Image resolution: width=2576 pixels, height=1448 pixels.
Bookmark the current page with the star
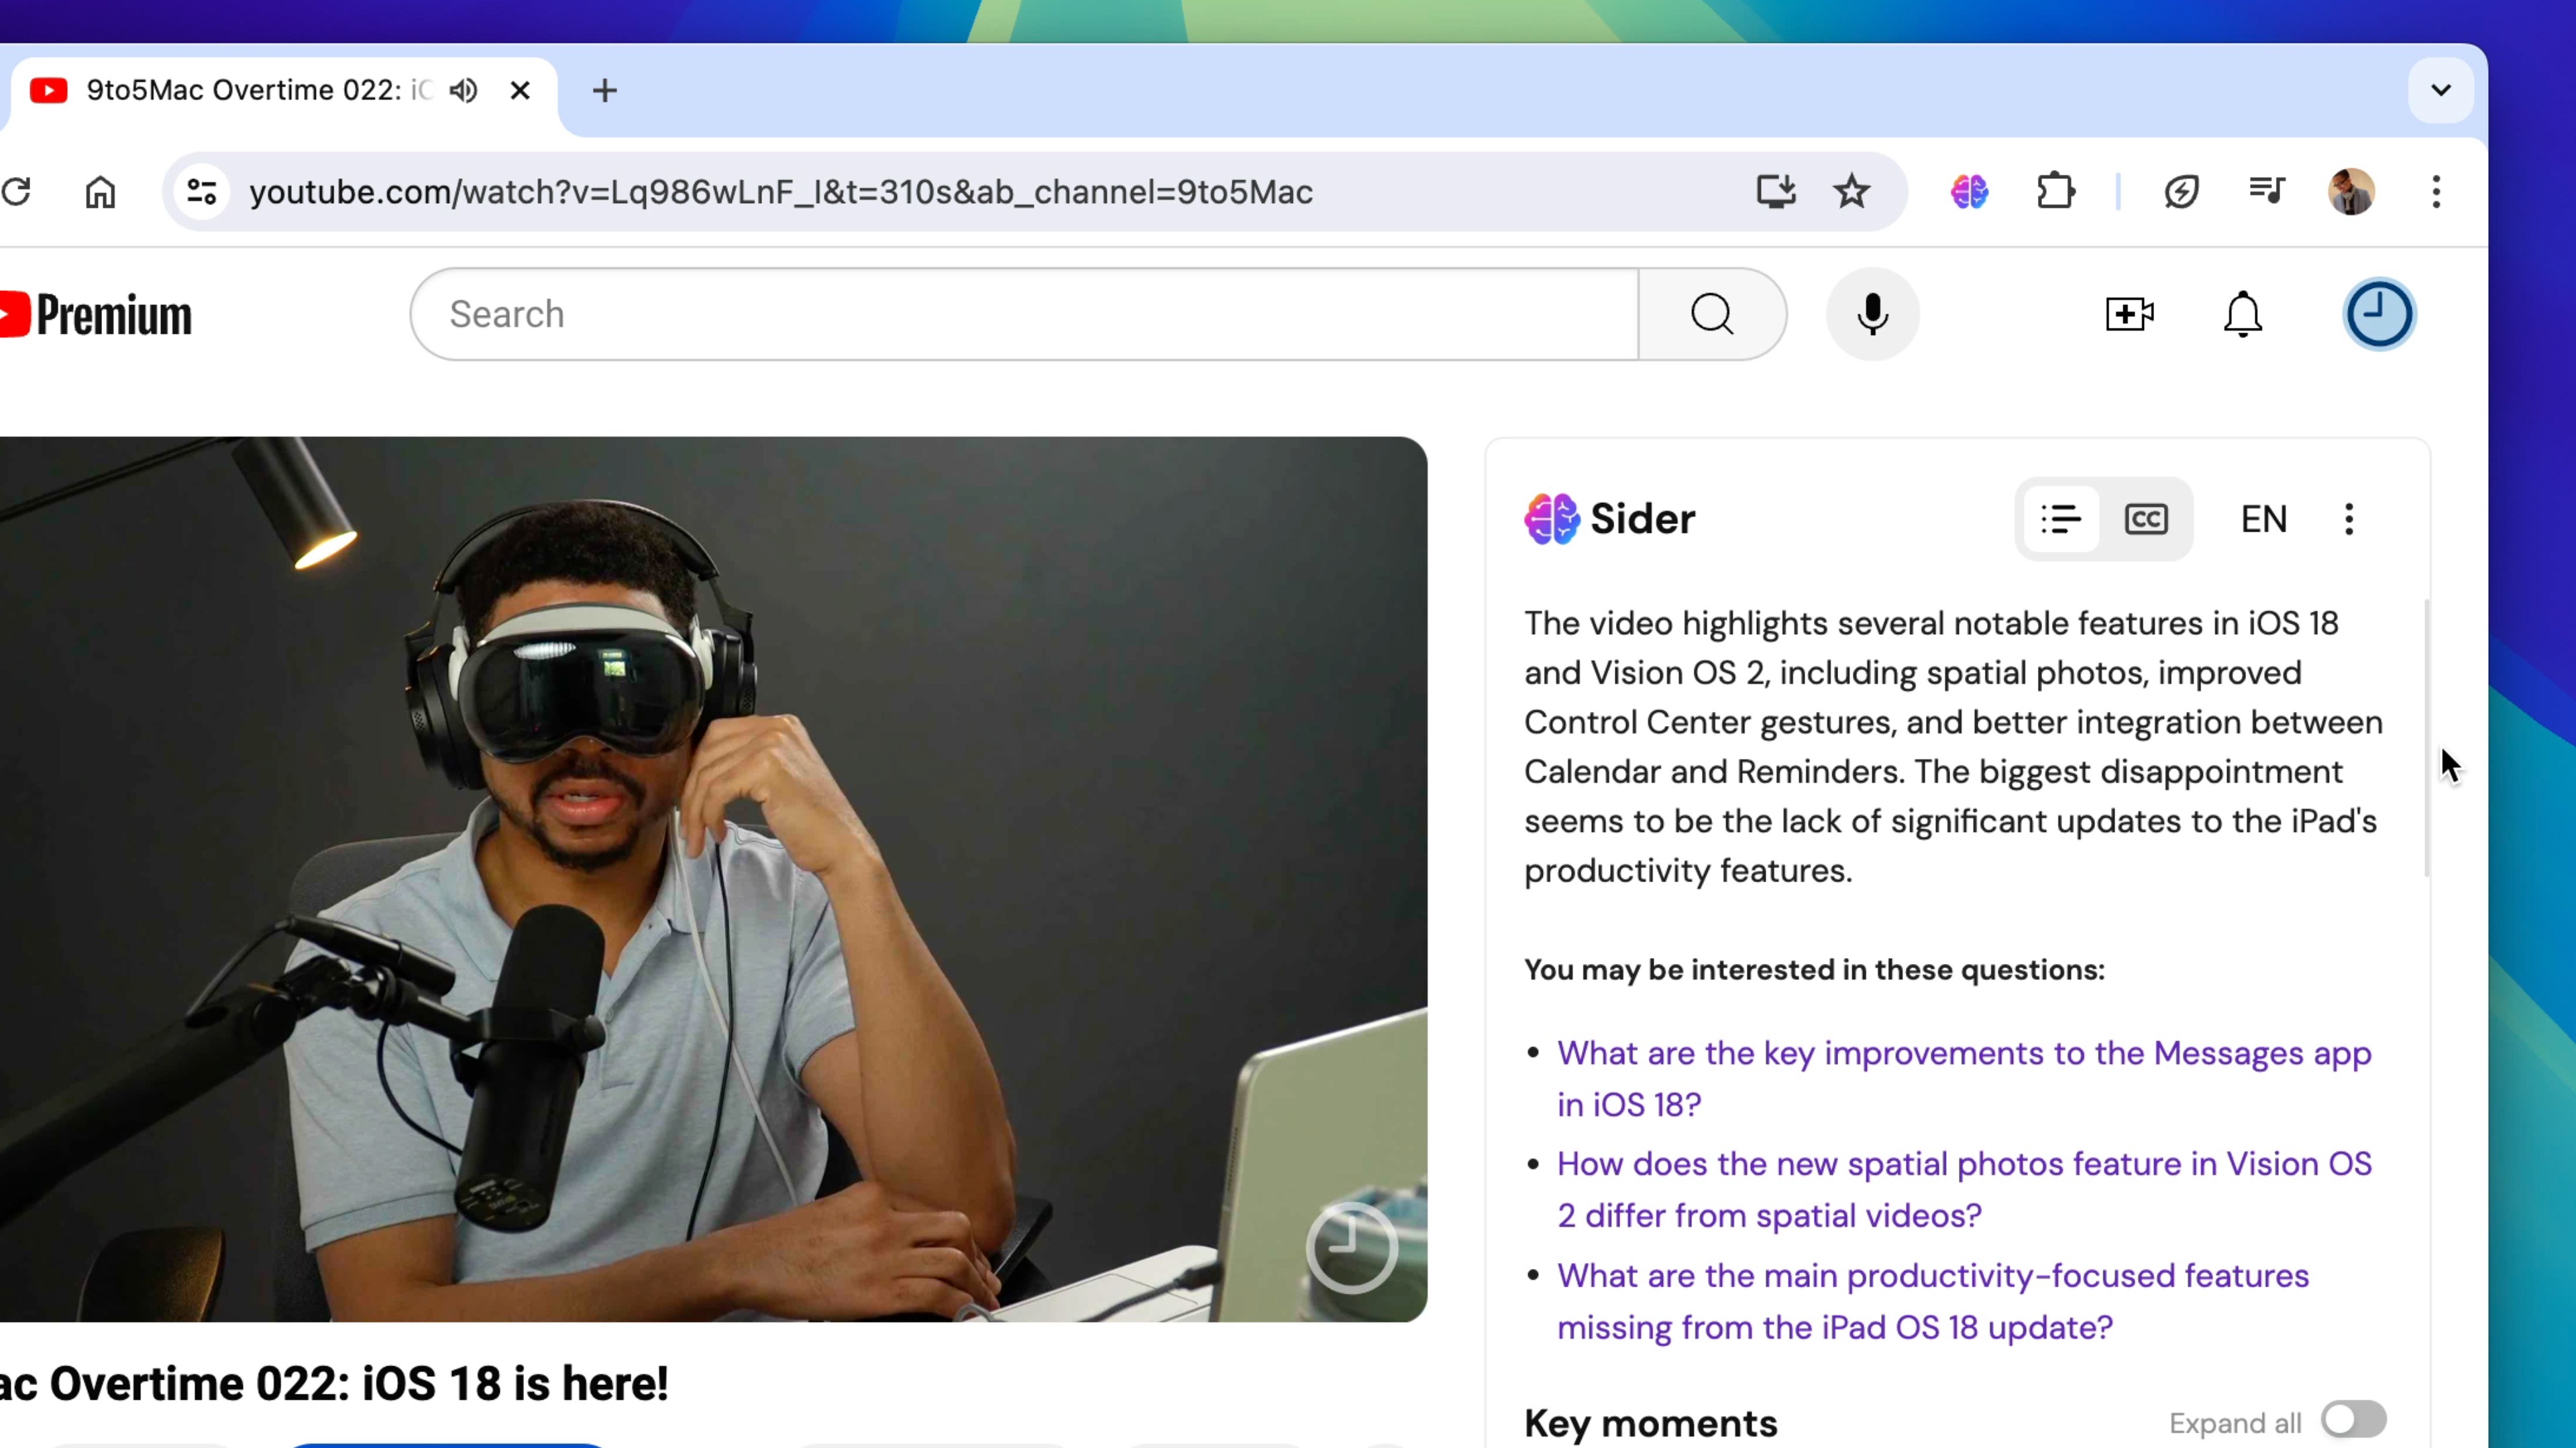1852,192
